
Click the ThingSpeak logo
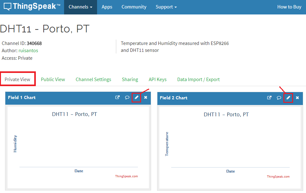[32, 7]
